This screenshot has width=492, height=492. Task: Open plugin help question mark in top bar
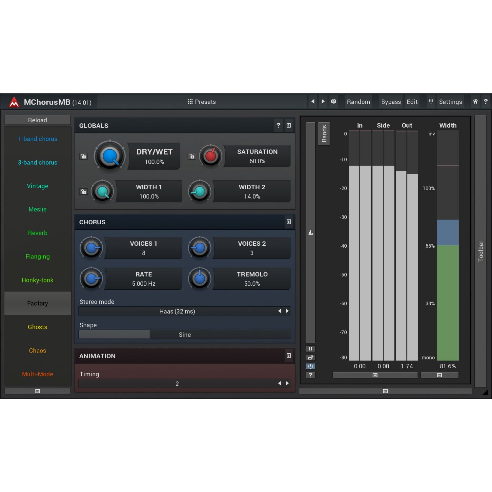[486, 102]
